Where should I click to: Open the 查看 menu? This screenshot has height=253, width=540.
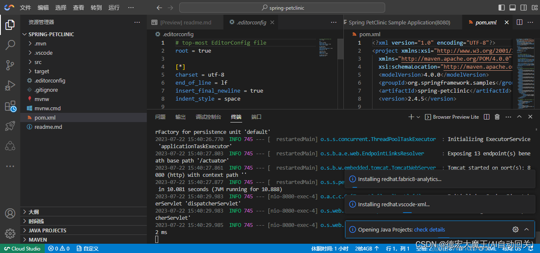point(78,8)
